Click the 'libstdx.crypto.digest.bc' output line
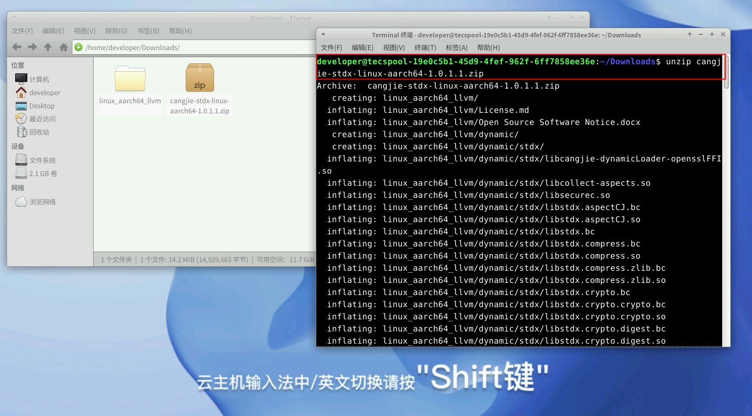Viewport: 752px width, 416px height. (496, 328)
